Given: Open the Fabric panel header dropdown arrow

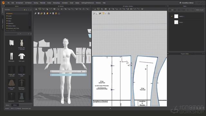Looking at the screenshot, I should point(193,6).
